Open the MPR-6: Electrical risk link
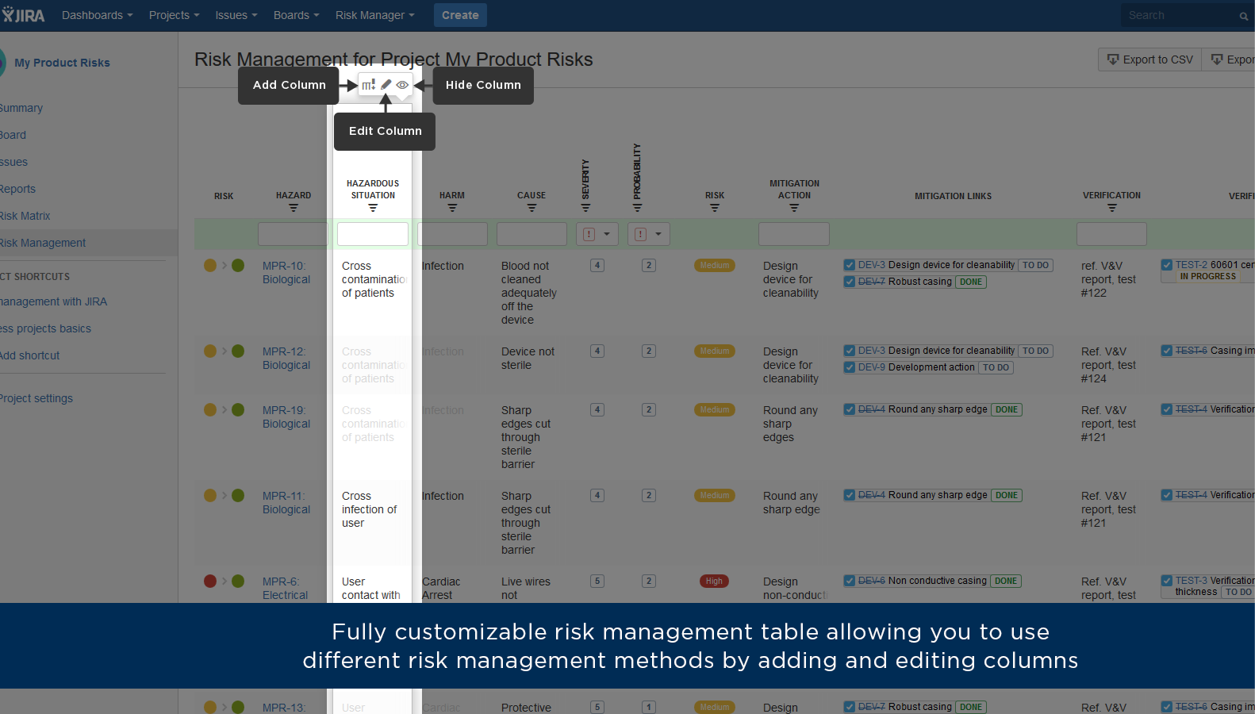1255x714 pixels. point(285,589)
